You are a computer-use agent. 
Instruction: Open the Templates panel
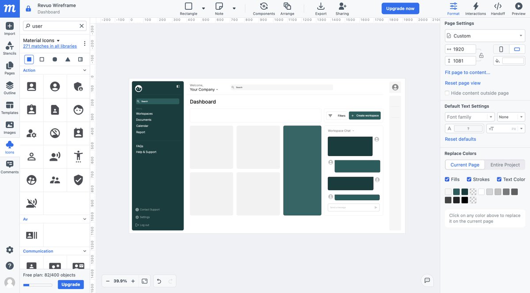coord(10,108)
